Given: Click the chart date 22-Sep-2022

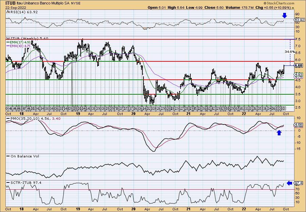Looking at the screenshot, I should [x=16, y=7].
